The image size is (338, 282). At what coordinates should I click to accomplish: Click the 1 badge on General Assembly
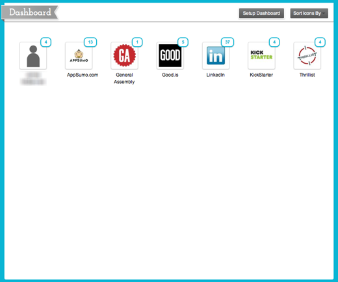[x=137, y=42]
